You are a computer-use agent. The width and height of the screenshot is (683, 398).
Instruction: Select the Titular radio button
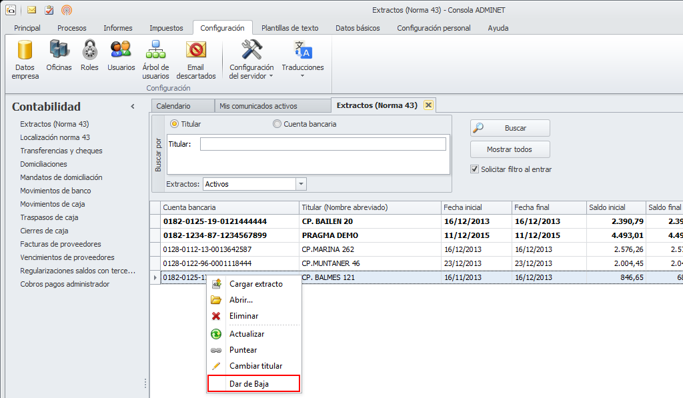tap(175, 124)
